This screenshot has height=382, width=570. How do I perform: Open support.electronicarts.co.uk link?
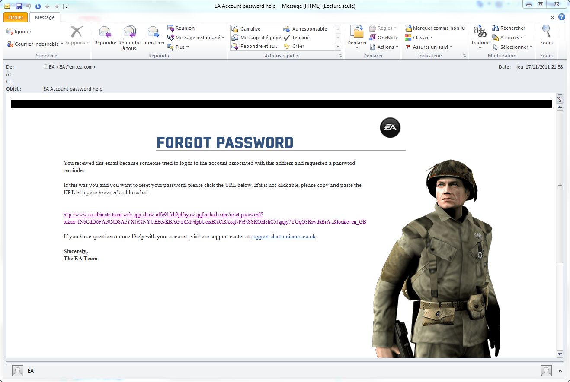(x=283, y=237)
